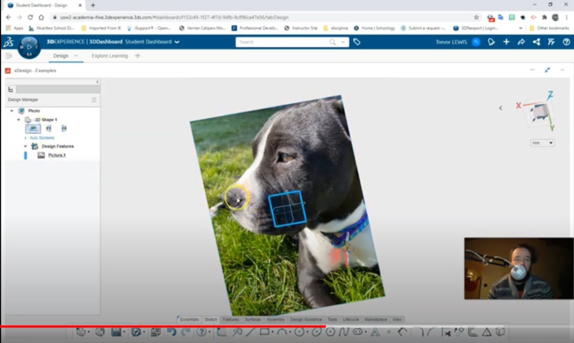Toggle the dashboard side menu icon
The width and height of the screenshot is (574, 343).
pyautogui.click(x=8, y=56)
